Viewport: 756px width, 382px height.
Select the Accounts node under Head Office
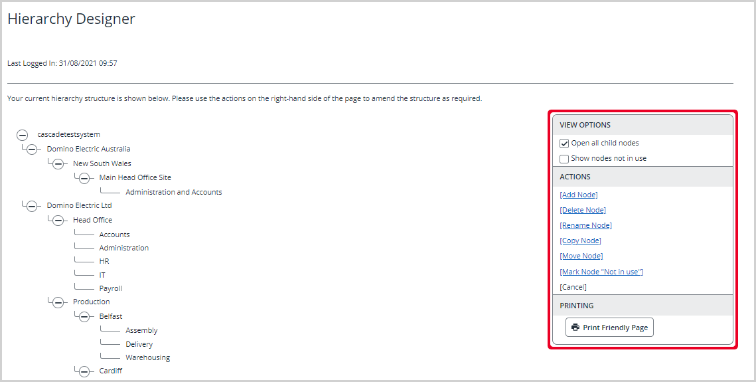[x=114, y=235]
